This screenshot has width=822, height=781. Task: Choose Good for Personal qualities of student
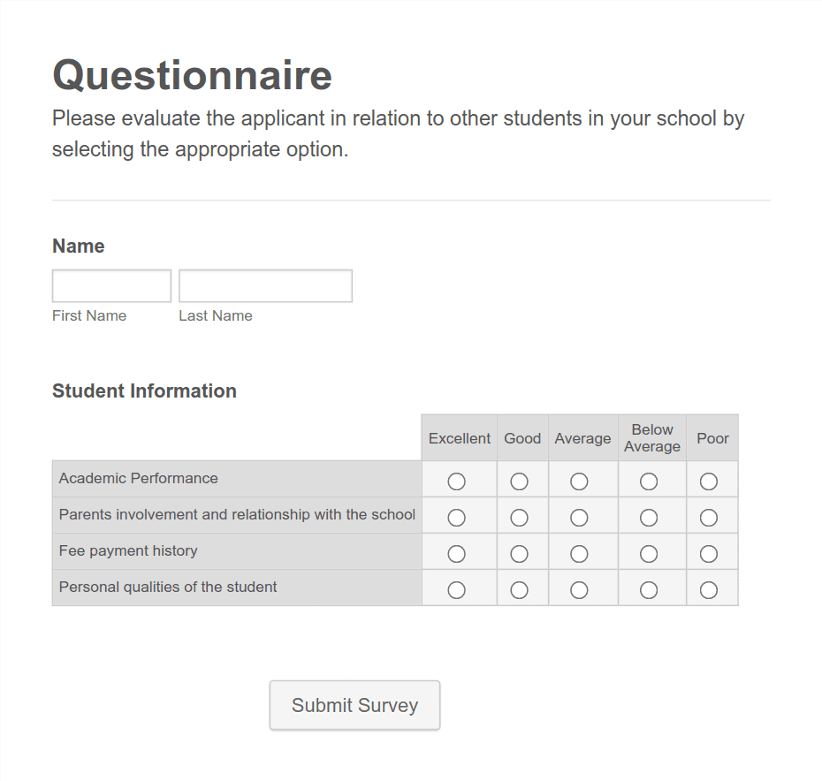click(520, 590)
